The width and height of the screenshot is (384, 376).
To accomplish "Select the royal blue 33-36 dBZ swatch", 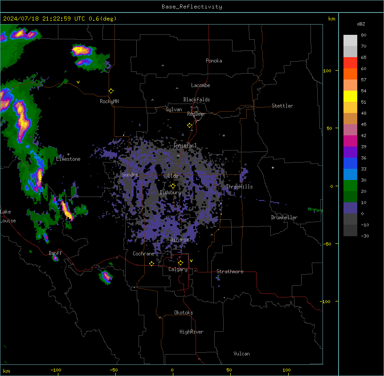I will coord(350,163).
